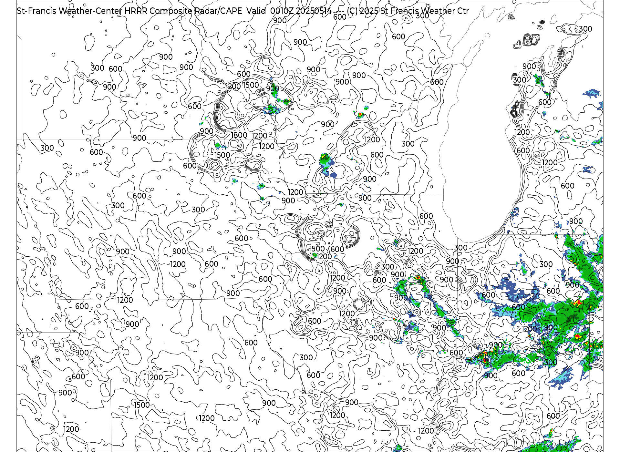Select the "Valid 0010Z 20250514" timestamp text
Image resolution: width=620 pixels, height=452 pixels.
pos(289,11)
